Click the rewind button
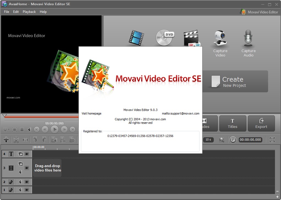This screenshot has height=200, width=281. click(x=45, y=129)
